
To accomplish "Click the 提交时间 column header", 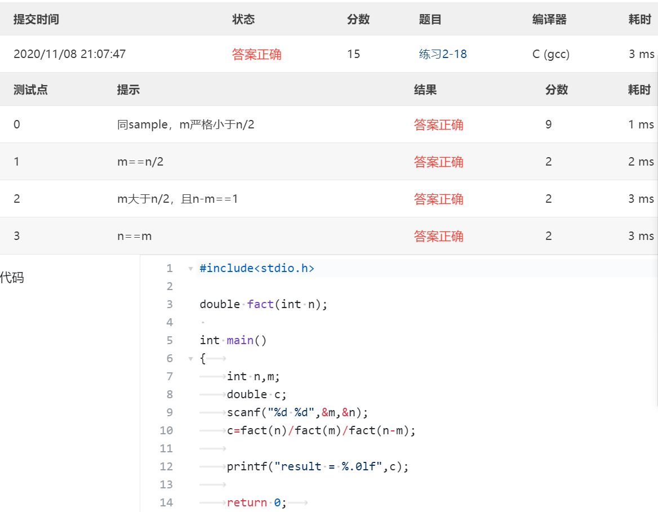I will click(x=36, y=20).
